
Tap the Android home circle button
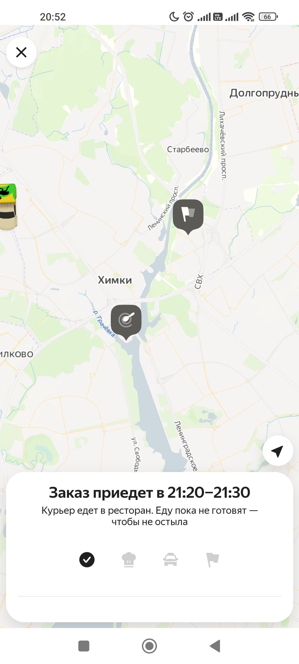(149, 646)
